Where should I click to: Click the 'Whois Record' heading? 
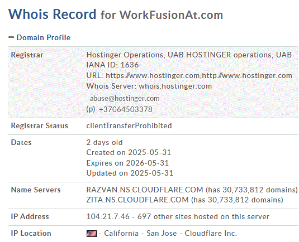[x=52, y=14]
